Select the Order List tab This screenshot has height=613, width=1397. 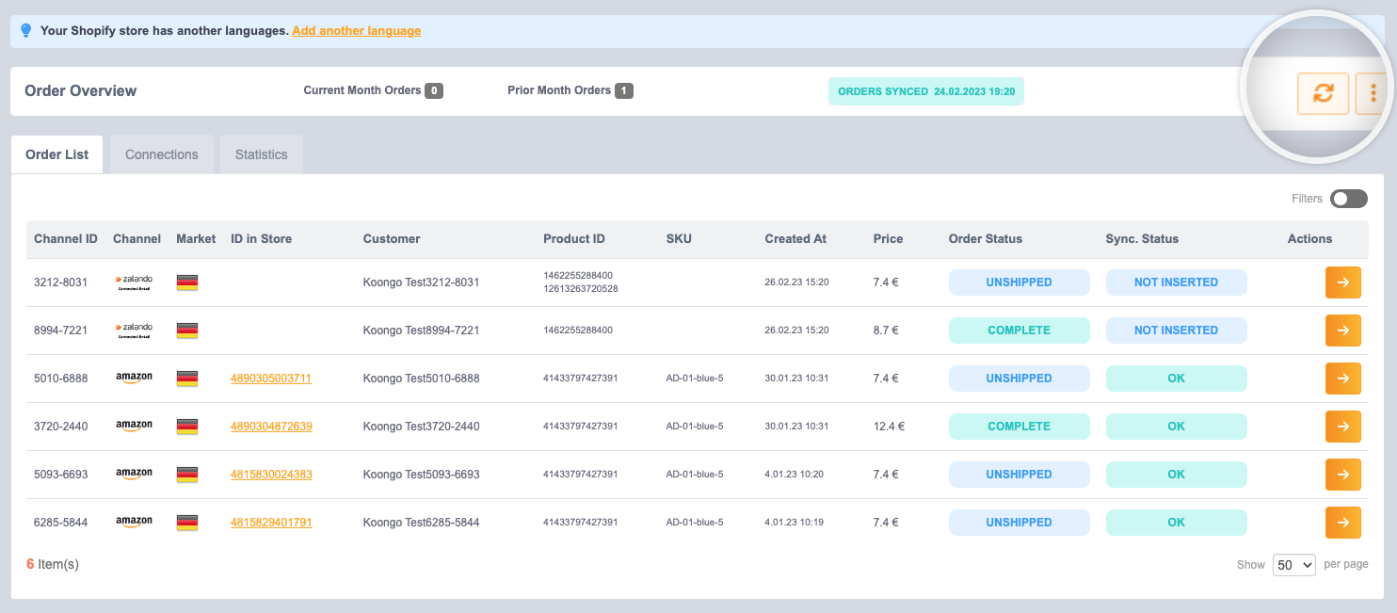(x=57, y=154)
